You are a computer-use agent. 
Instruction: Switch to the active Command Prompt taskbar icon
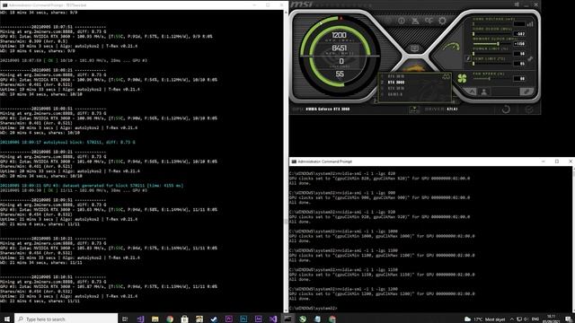287,319
